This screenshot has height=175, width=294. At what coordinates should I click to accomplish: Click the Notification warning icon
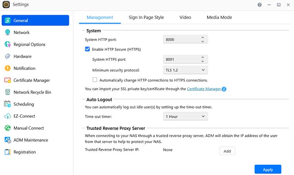tap(7, 68)
